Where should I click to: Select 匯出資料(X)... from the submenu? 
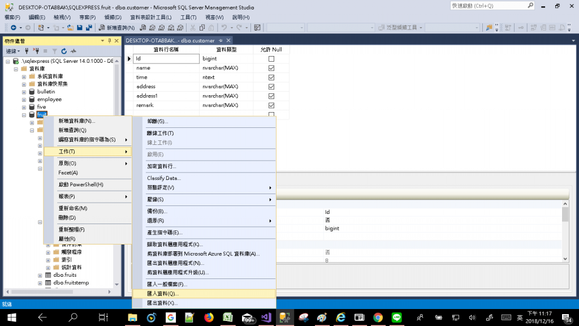point(204,303)
